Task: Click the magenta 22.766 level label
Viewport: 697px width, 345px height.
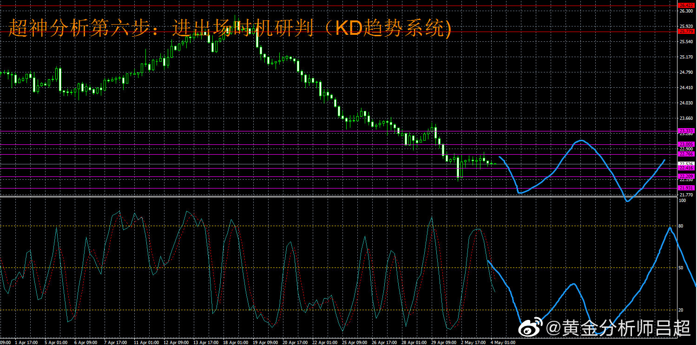Action: pos(686,154)
